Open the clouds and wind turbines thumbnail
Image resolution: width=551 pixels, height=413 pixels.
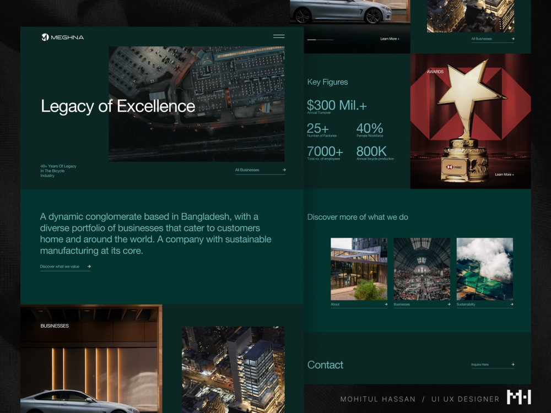(484, 269)
